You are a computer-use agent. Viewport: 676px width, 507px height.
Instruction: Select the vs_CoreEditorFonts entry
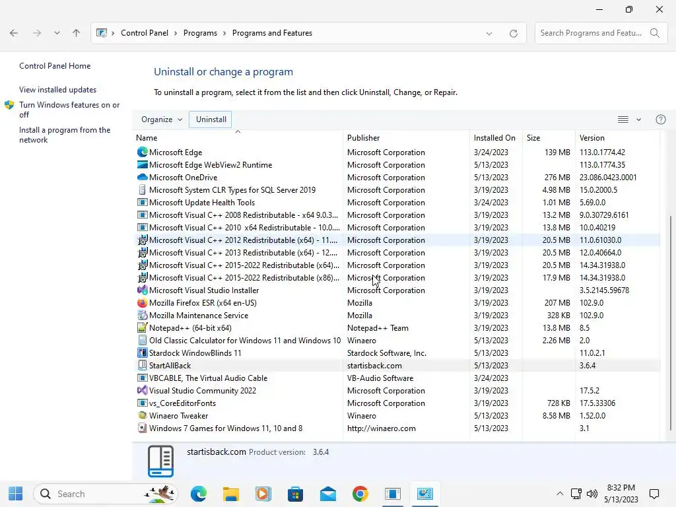point(396,403)
